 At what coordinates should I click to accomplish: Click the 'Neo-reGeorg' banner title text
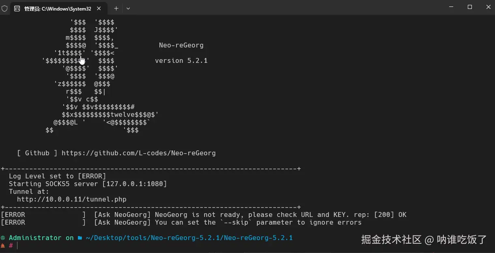coord(181,45)
